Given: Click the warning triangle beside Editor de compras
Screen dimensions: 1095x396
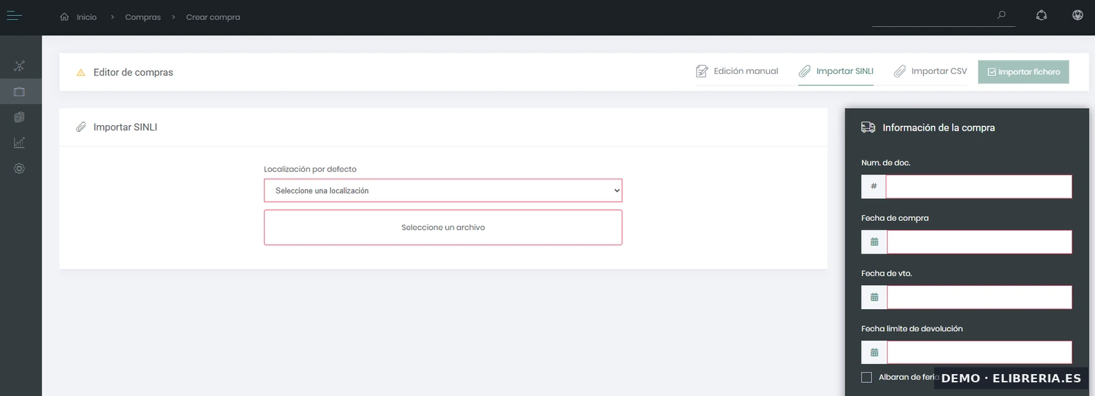Looking at the screenshot, I should click(81, 72).
